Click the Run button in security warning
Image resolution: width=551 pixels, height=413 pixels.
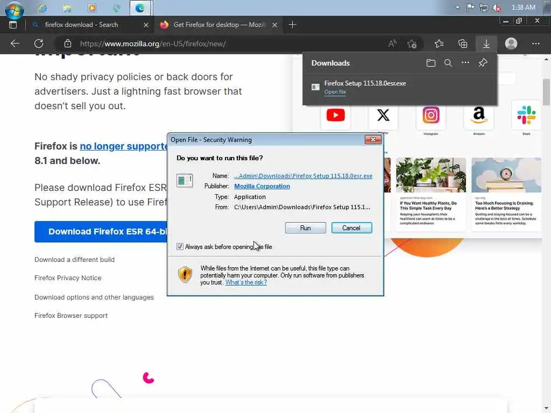(306, 228)
